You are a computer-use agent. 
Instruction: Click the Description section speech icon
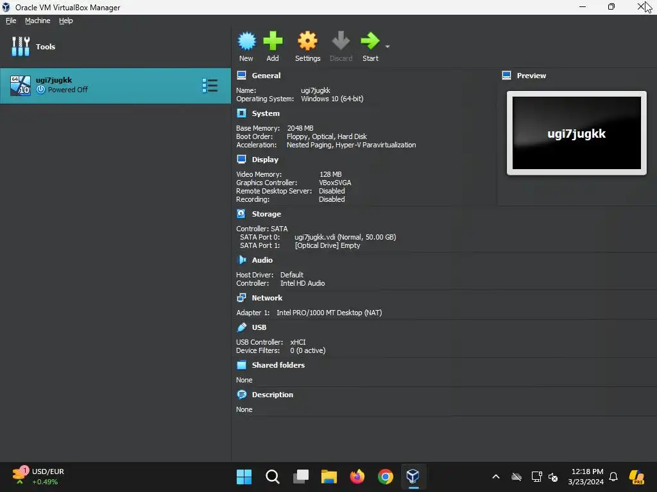pyautogui.click(x=241, y=395)
